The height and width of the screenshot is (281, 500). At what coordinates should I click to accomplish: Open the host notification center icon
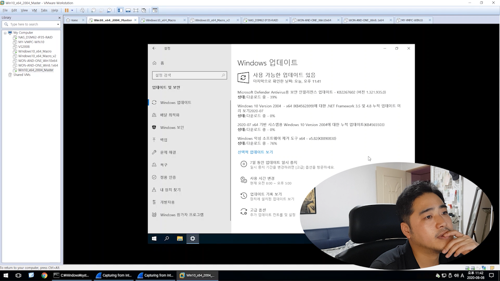[491, 276]
